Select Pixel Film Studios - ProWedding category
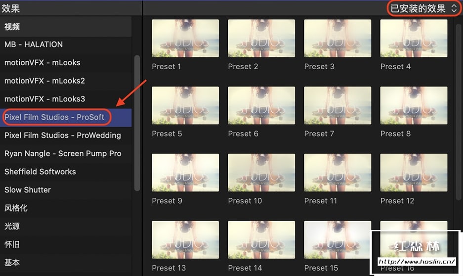The height and width of the screenshot is (276, 463). pos(66,136)
